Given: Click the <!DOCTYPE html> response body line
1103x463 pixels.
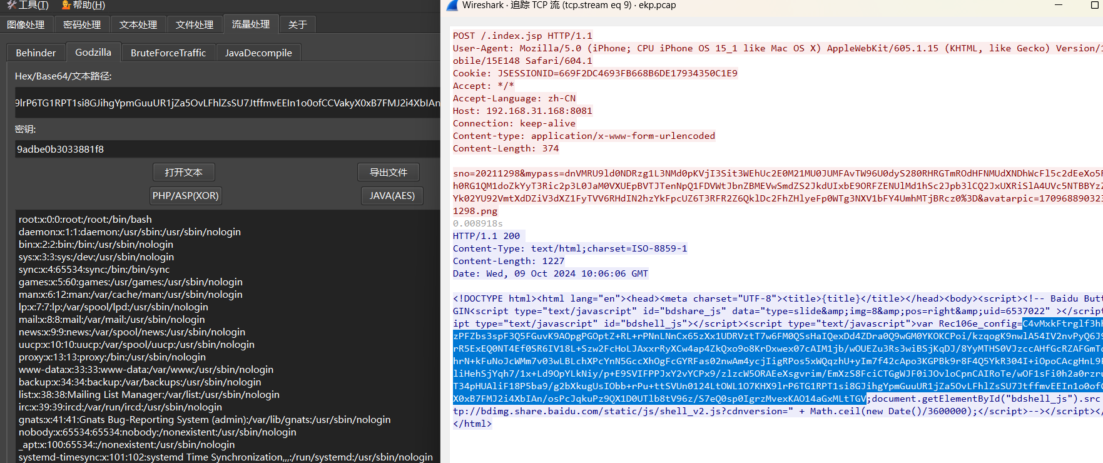Looking at the screenshot, I should 778,298.
